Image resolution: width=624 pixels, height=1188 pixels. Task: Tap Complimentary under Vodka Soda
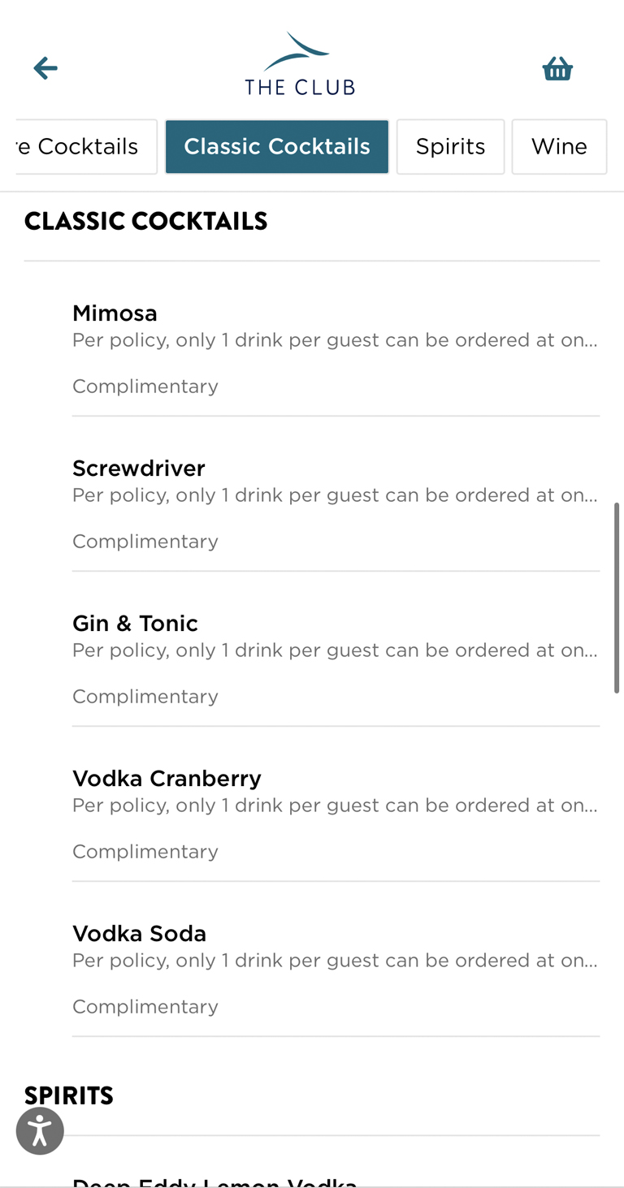coord(145,1006)
